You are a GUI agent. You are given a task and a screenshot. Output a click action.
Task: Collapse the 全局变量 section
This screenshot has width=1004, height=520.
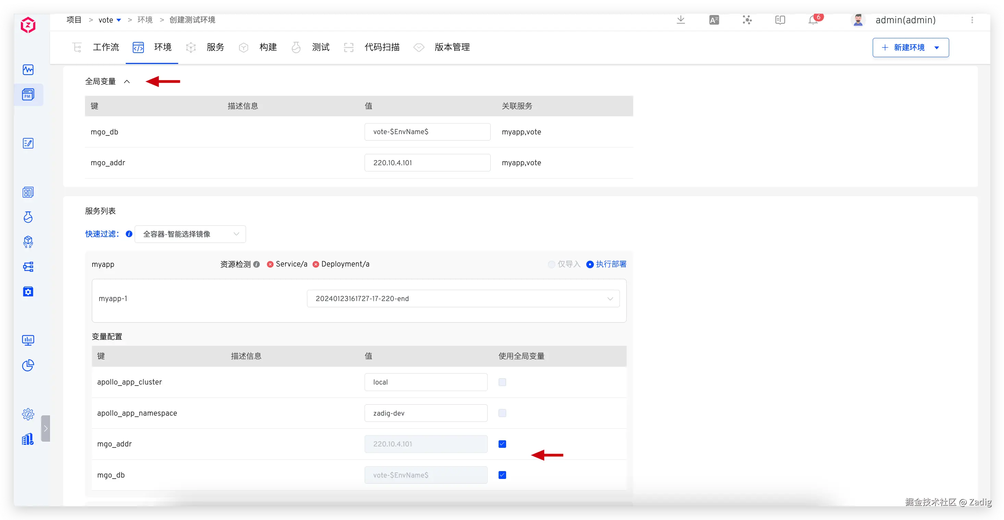coord(127,81)
